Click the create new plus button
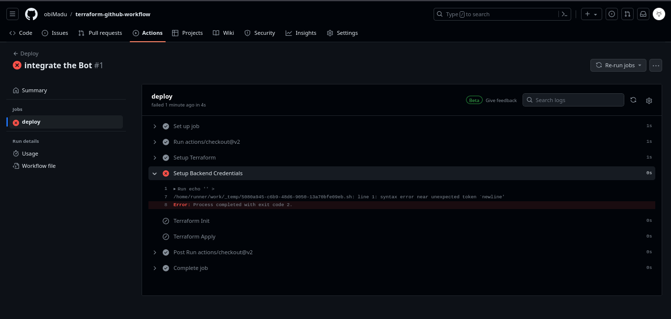The width and height of the screenshot is (671, 319). coord(591,14)
